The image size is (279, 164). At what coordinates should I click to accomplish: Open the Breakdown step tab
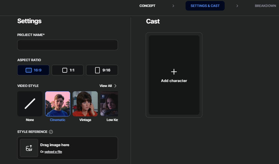pyautogui.click(x=265, y=6)
